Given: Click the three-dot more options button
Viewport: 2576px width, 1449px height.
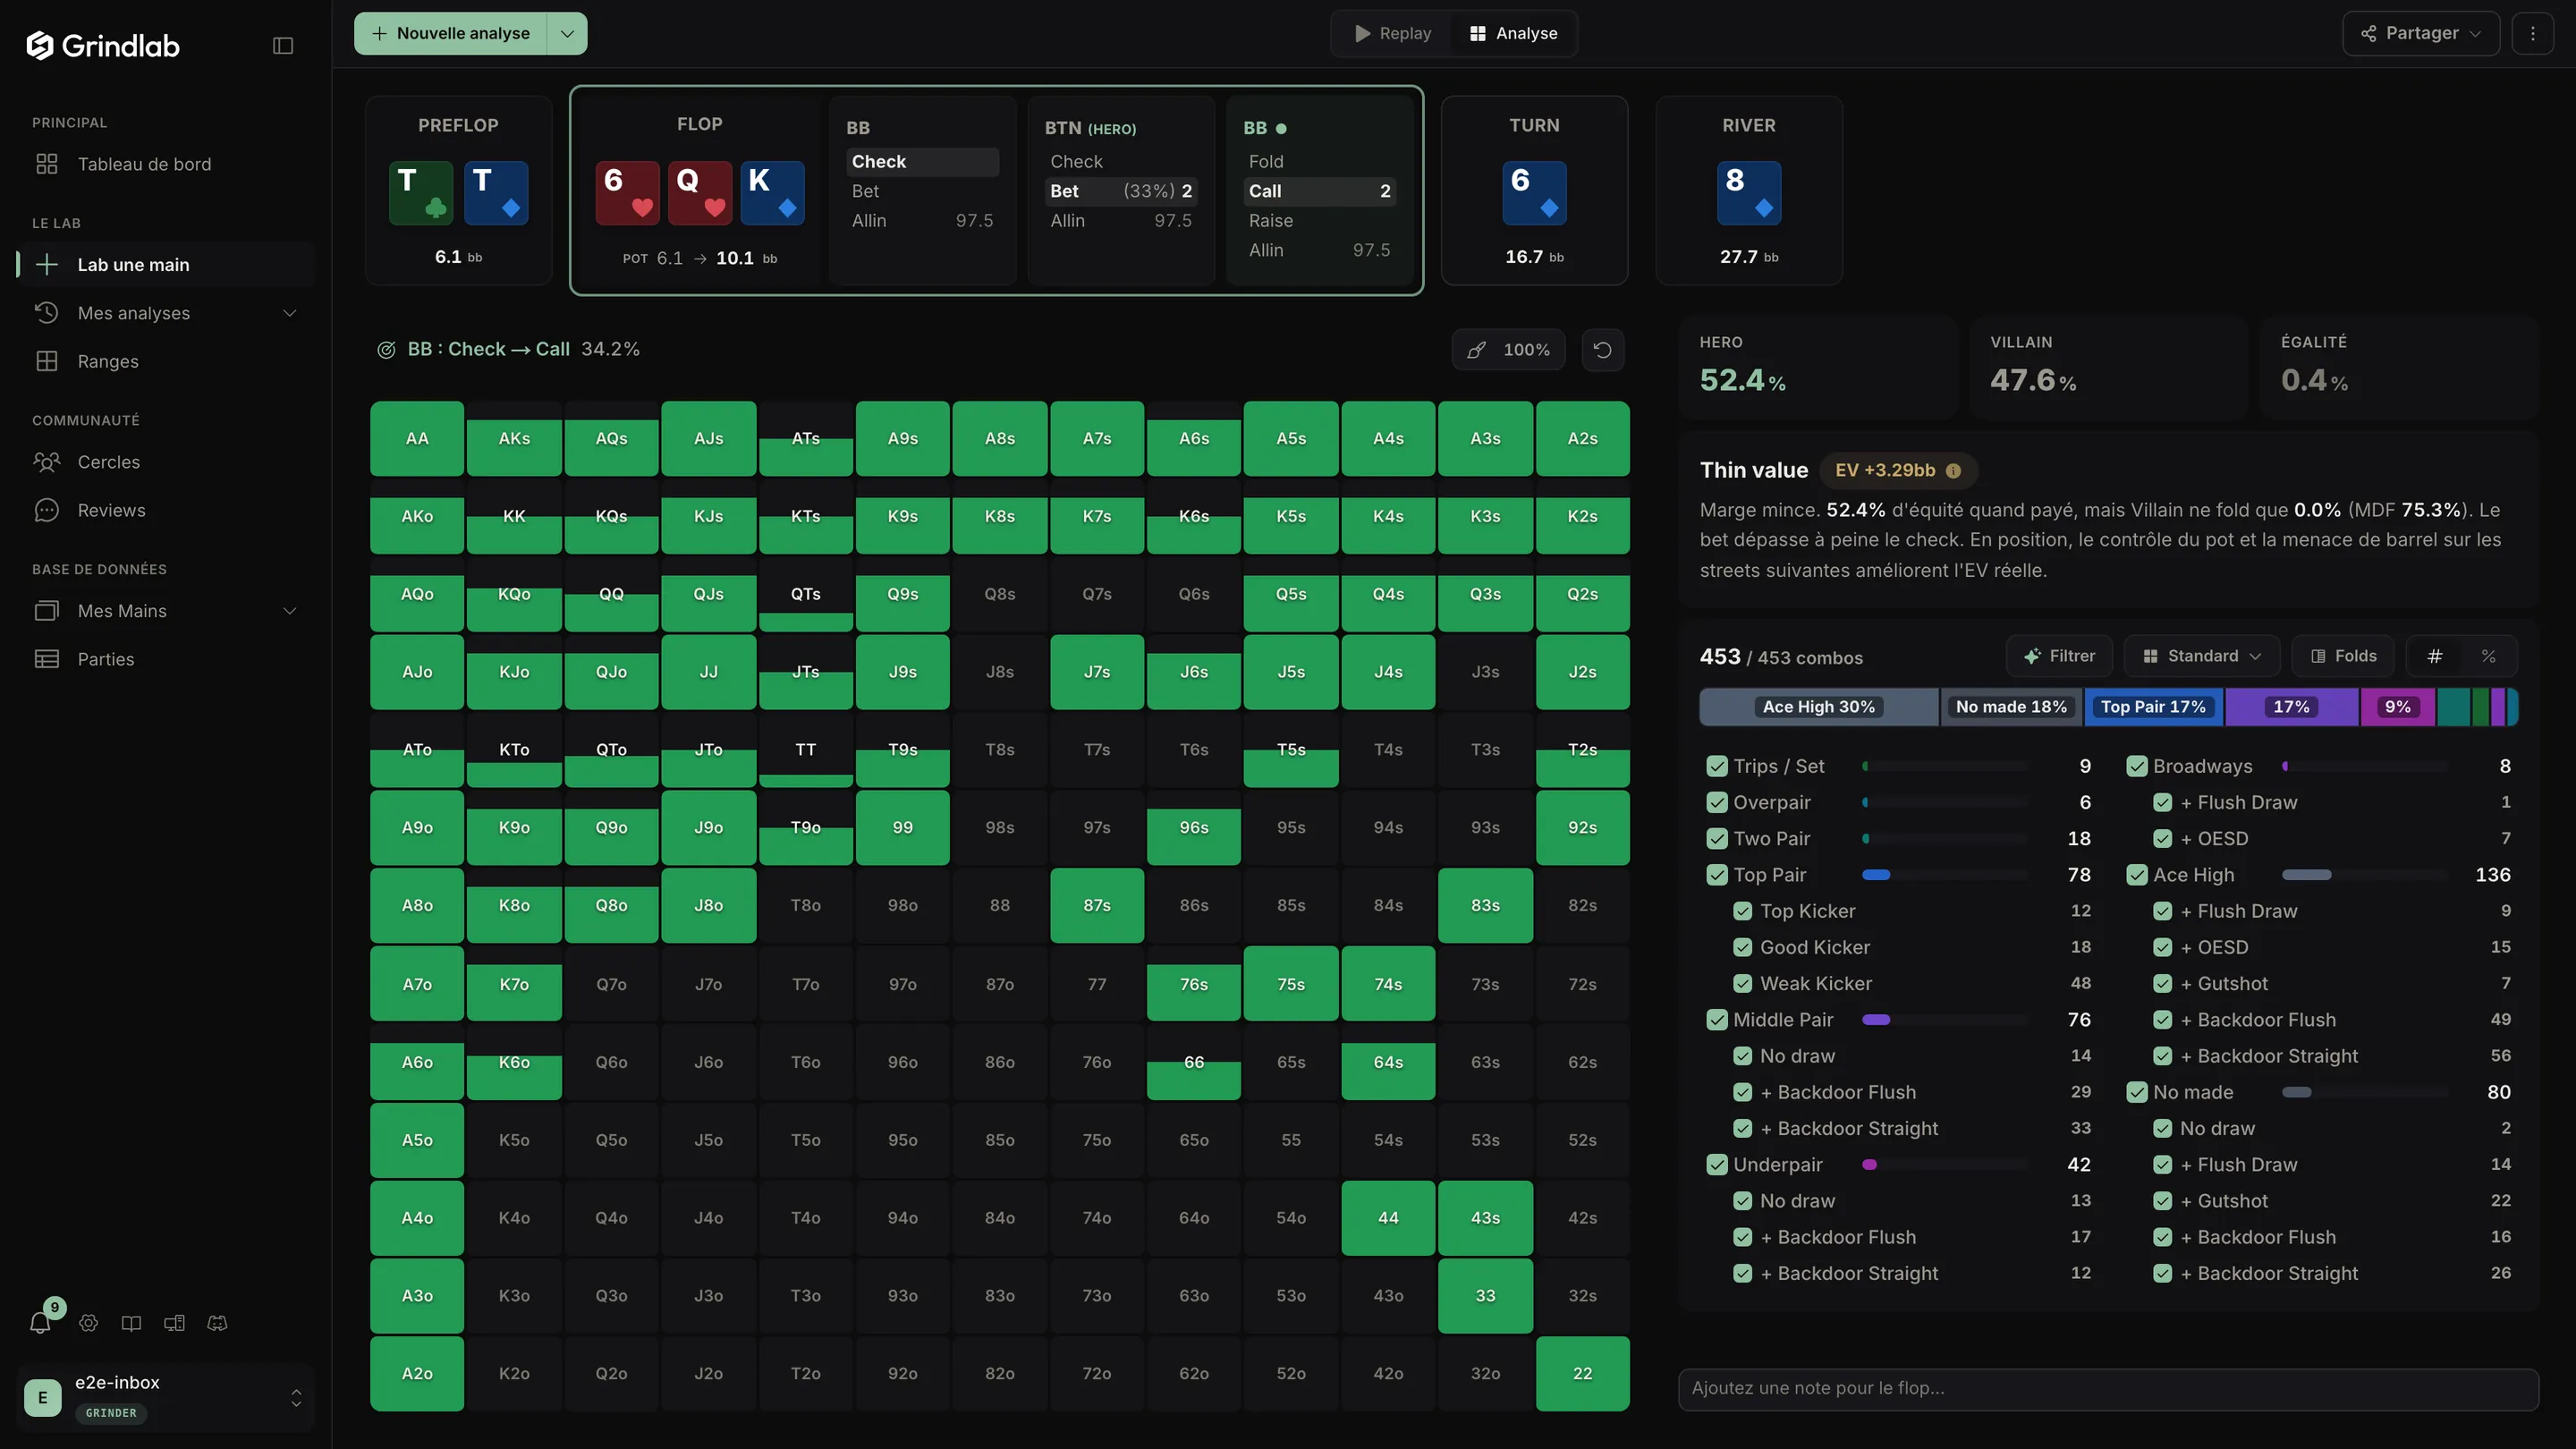Looking at the screenshot, I should point(2533,33).
